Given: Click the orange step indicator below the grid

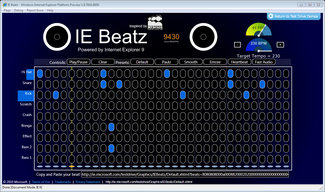Looking at the screenshot, I should click(x=72, y=166).
